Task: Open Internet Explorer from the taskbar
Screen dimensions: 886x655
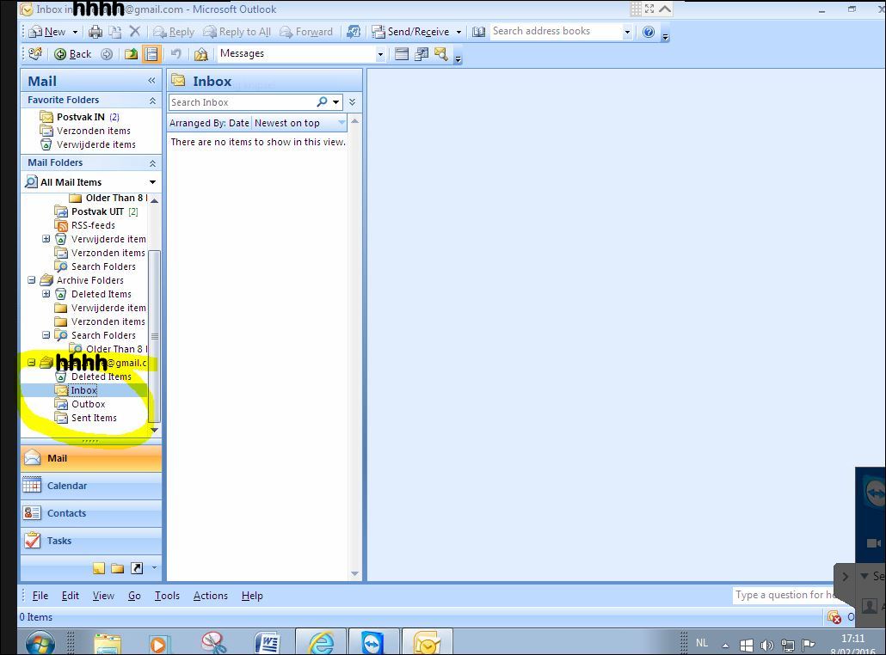Action: tap(321, 643)
